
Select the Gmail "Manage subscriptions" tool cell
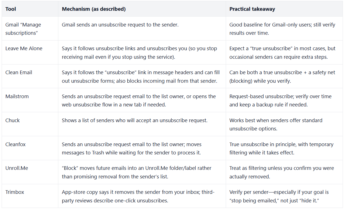click(23, 29)
